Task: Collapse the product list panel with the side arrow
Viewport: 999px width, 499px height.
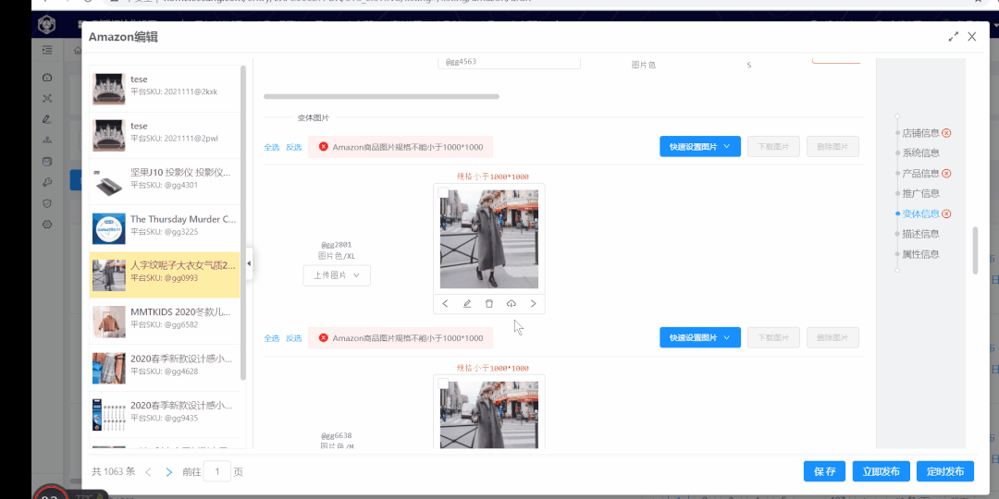Action: (x=248, y=263)
